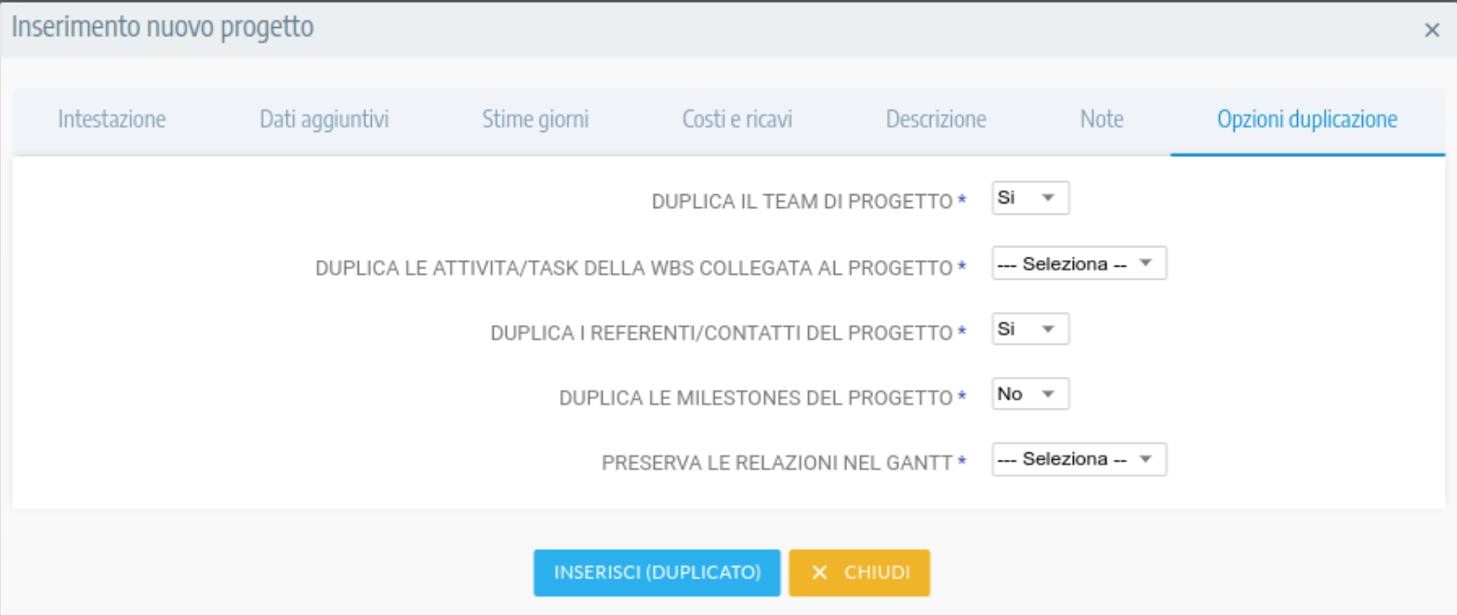Expand the 'Preserva le relazioni nel Gantt' selector
This screenshot has height=615, width=1457.
[1077, 458]
